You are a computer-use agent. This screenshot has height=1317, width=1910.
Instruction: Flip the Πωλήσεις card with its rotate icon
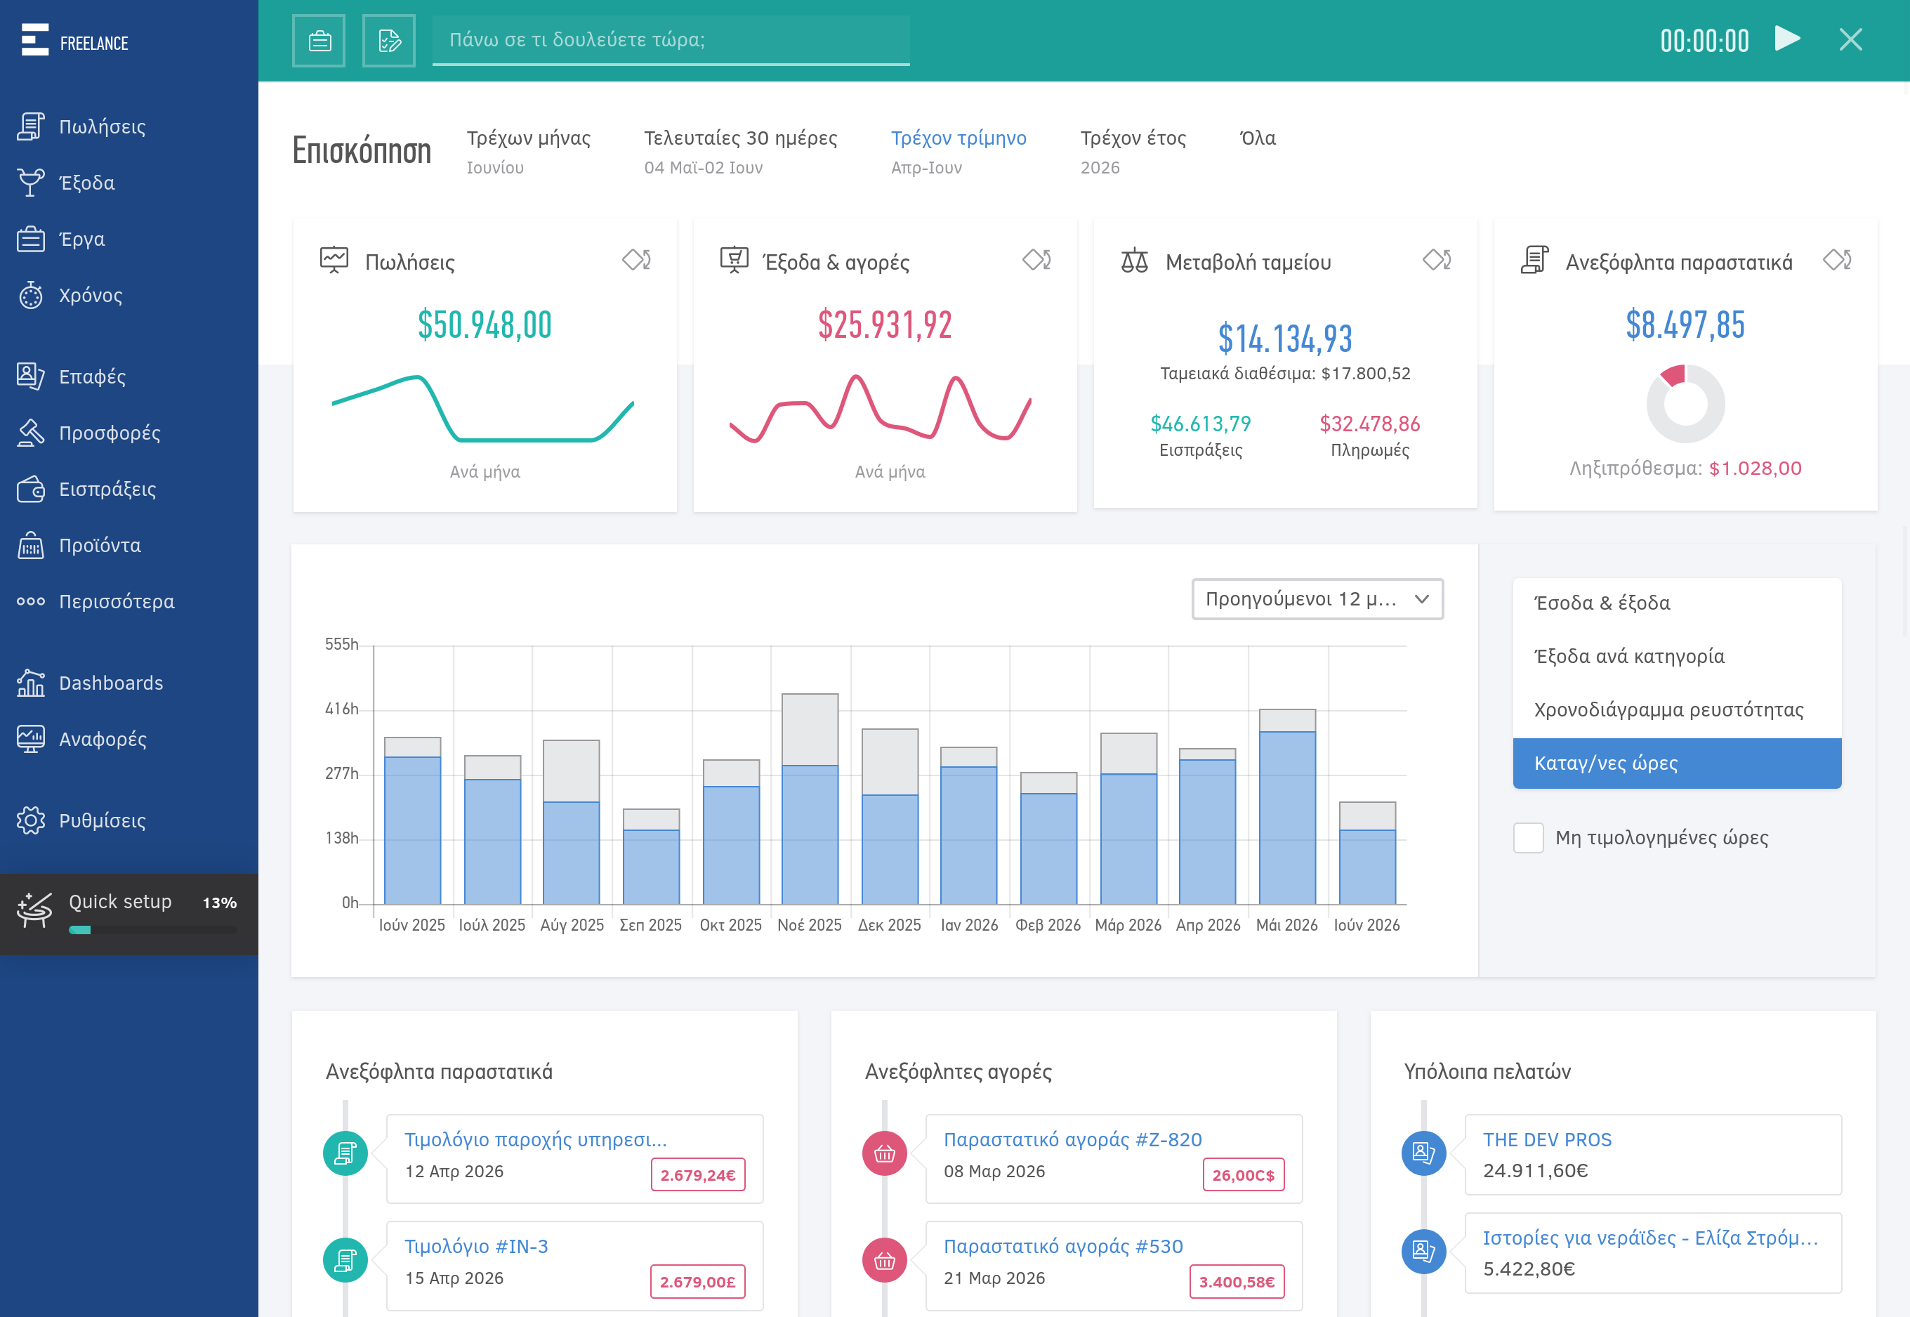click(636, 260)
